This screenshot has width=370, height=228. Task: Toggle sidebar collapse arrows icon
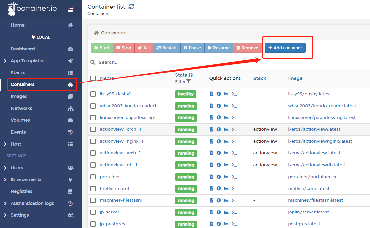[x=70, y=10]
